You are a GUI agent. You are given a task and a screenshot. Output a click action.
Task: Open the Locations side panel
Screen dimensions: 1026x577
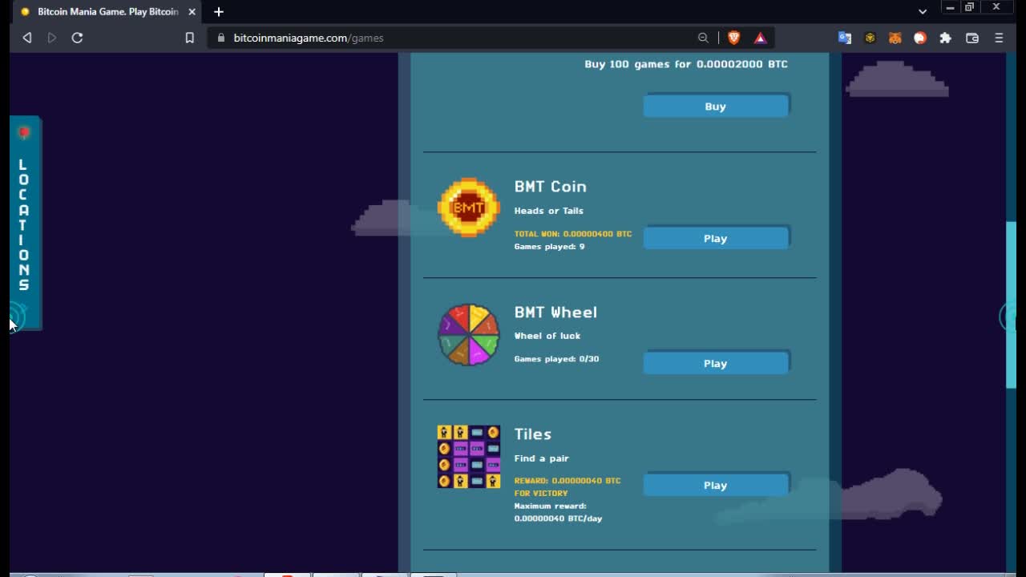[24, 224]
